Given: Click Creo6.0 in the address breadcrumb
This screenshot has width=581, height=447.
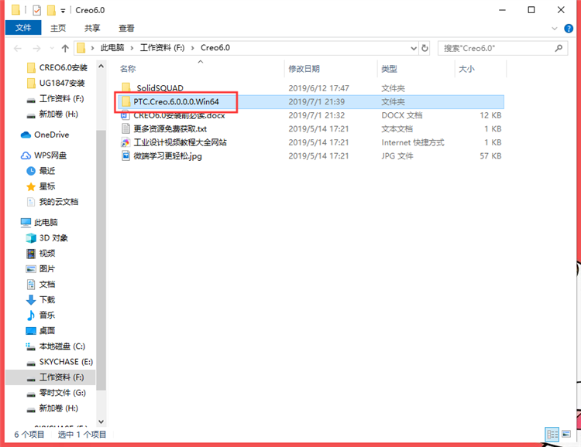Looking at the screenshot, I should [x=215, y=48].
